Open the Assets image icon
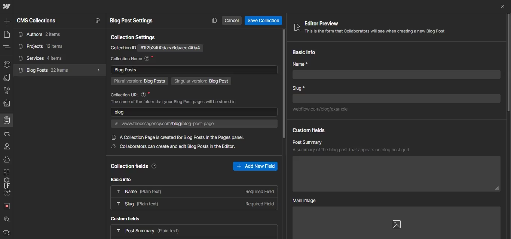The image size is (511, 239). tap(6, 103)
